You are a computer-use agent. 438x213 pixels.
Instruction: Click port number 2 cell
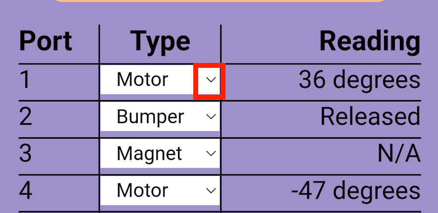pos(25,117)
